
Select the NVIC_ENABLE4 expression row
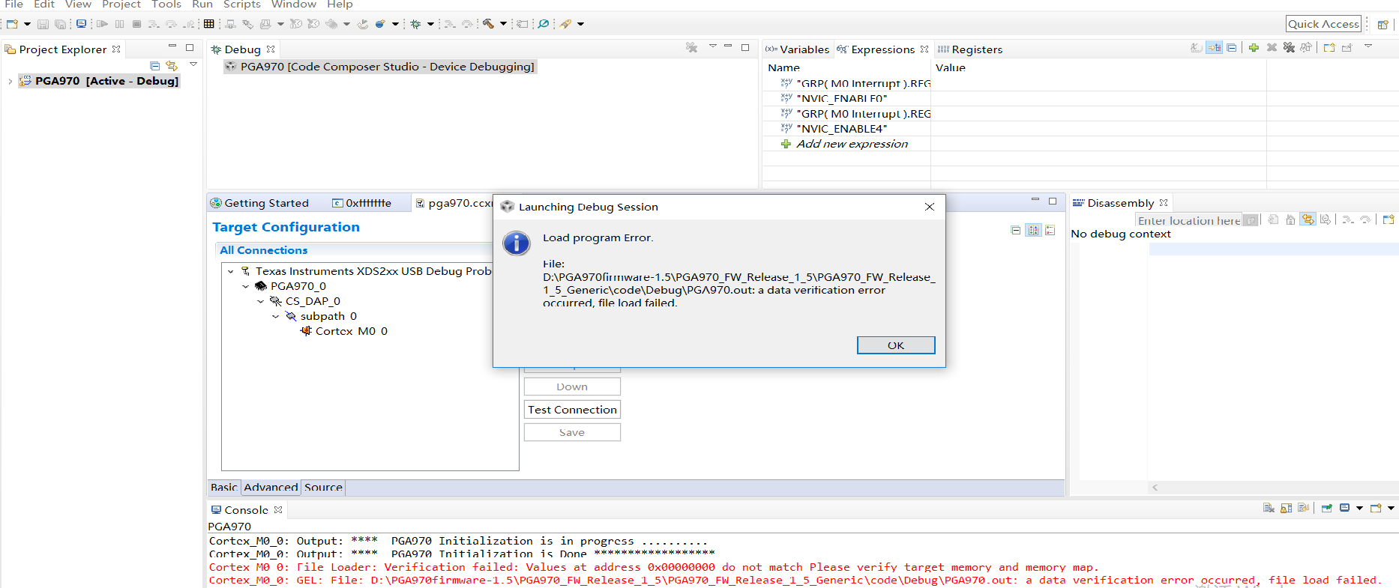[x=842, y=129]
